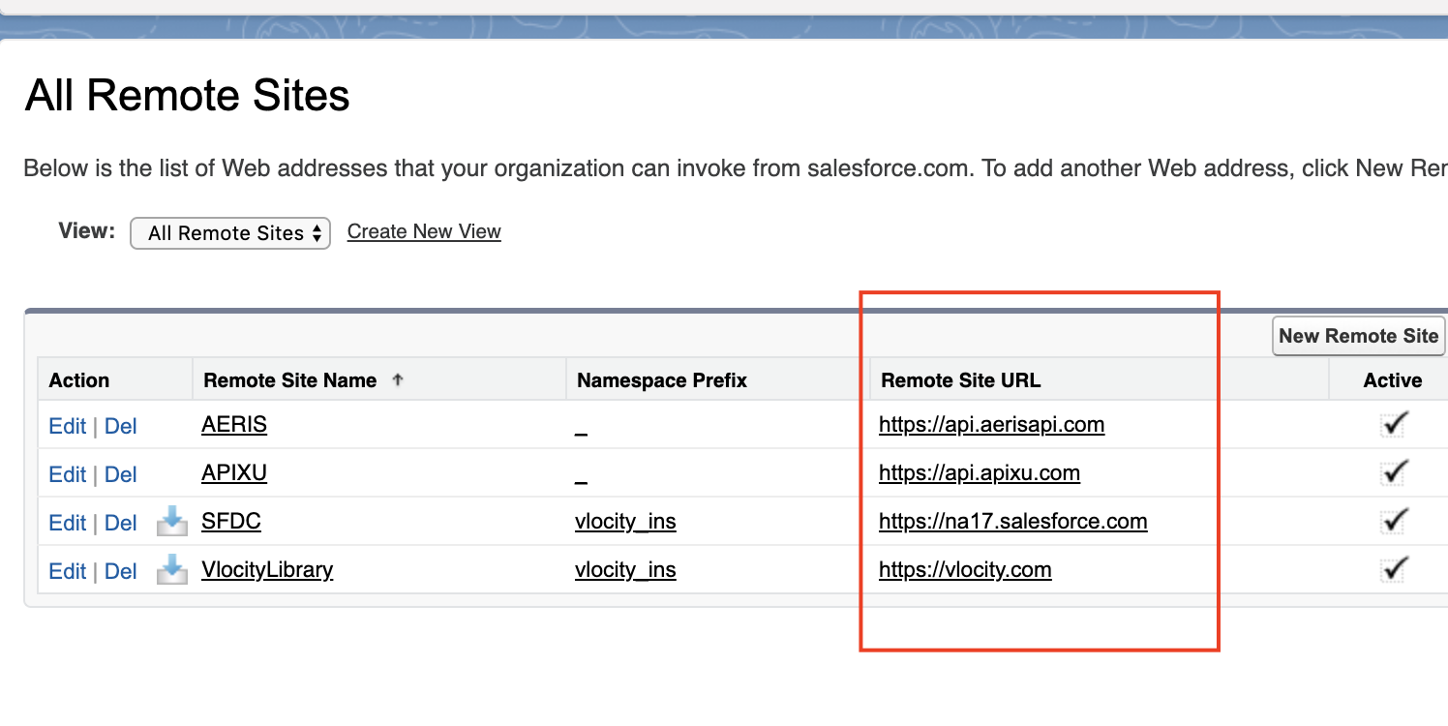This screenshot has width=1448, height=726.
Task: Click the download icon in SFDC row
Action: (x=172, y=522)
